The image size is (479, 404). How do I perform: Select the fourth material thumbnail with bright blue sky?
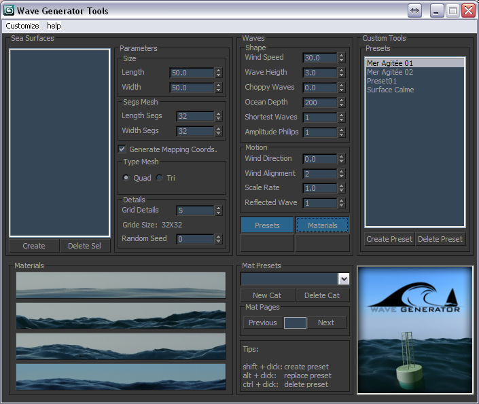tap(121, 377)
